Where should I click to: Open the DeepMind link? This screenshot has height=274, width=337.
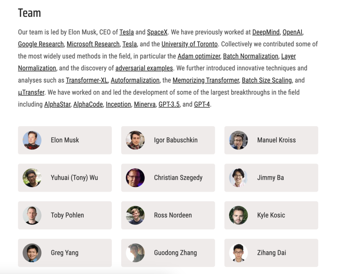[x=266, y=32]
